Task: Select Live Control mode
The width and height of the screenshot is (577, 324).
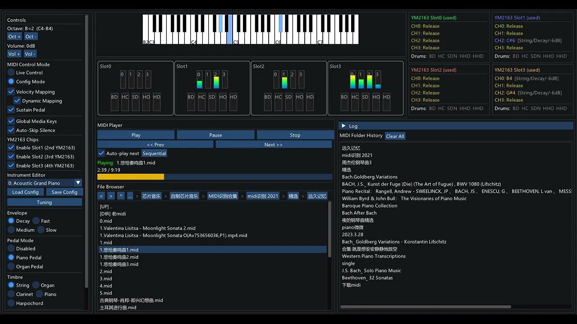Action: pyautogui.click(x=25, y=72)
